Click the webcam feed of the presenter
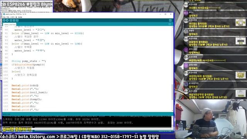 point(211,119)
